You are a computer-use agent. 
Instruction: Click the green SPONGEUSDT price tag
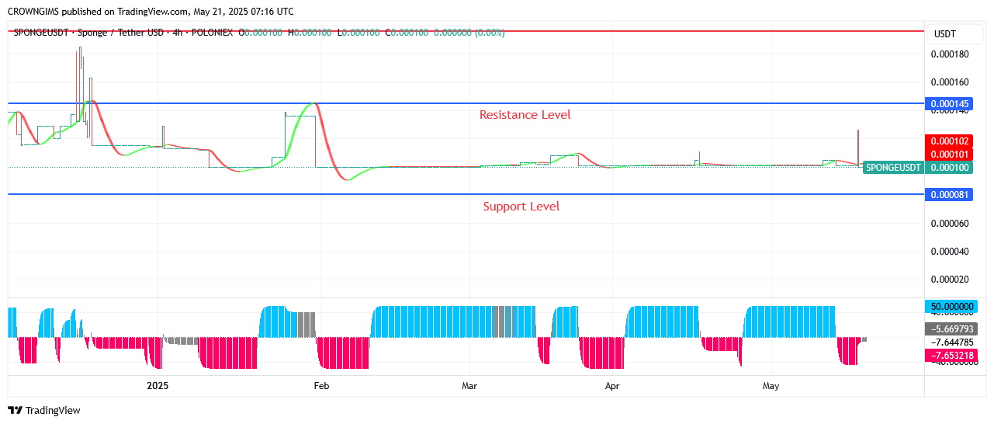point(893,167)
